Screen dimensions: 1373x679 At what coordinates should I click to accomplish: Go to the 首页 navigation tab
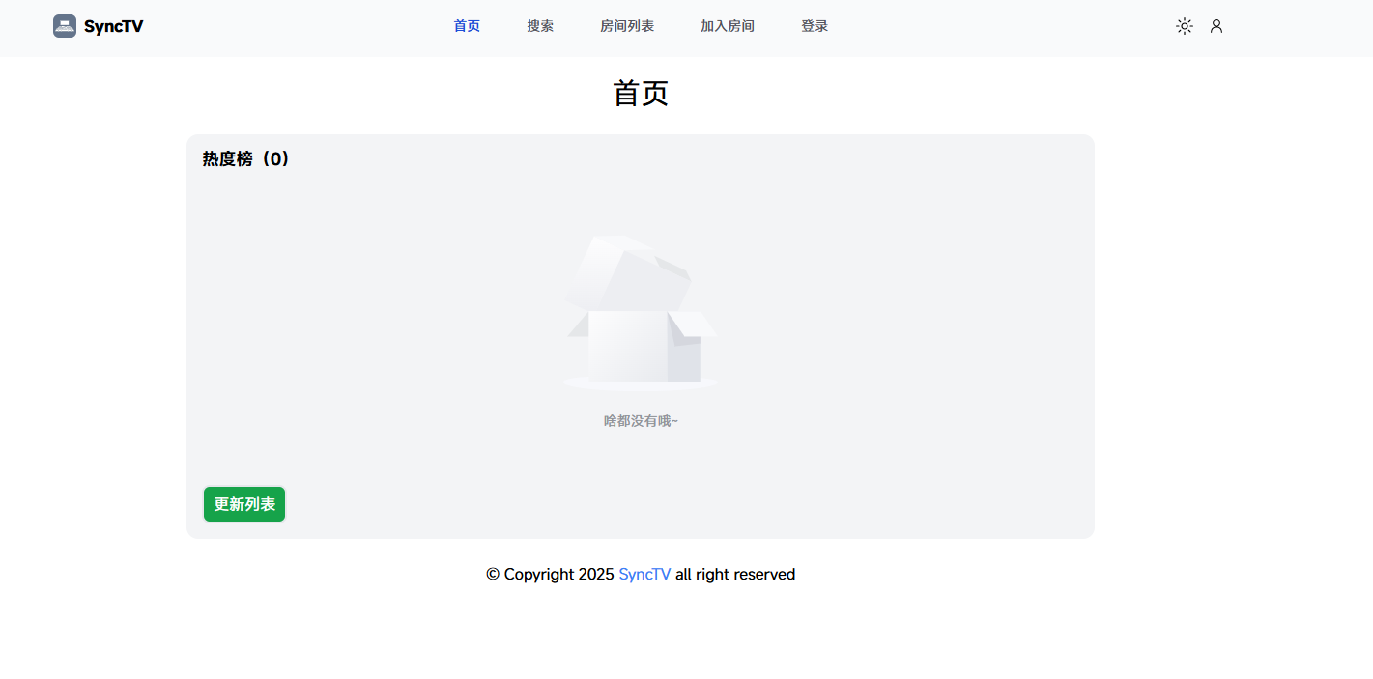click(467, 26)
